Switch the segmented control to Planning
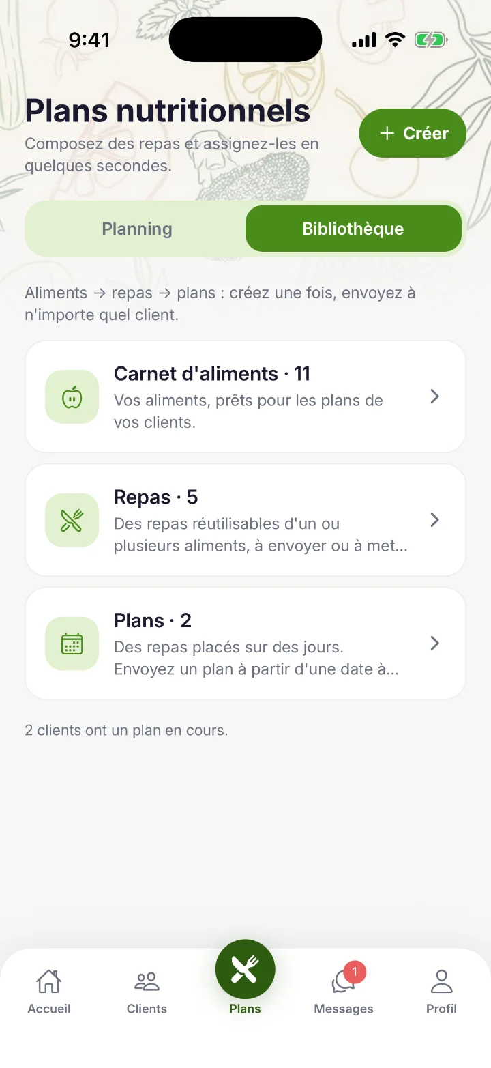Screen dimensions: 491x1068 pyautogui.click(x=136, y=229)
